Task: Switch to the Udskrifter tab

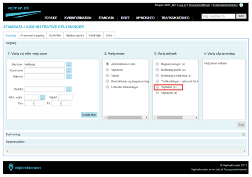Action: coord(55,35)
